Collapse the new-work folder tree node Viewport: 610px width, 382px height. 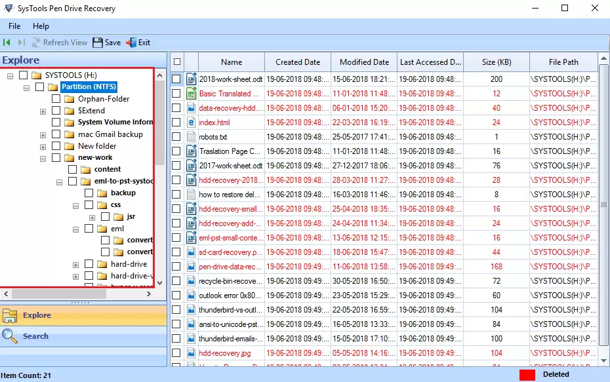(43, 158)
